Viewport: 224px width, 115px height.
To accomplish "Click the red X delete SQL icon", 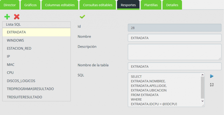I will (x=17, y=17).
